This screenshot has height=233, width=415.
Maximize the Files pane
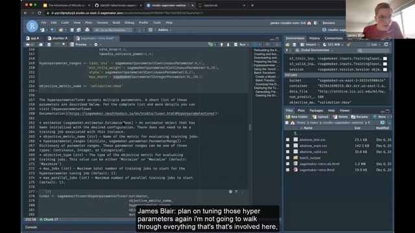[388, 111]
